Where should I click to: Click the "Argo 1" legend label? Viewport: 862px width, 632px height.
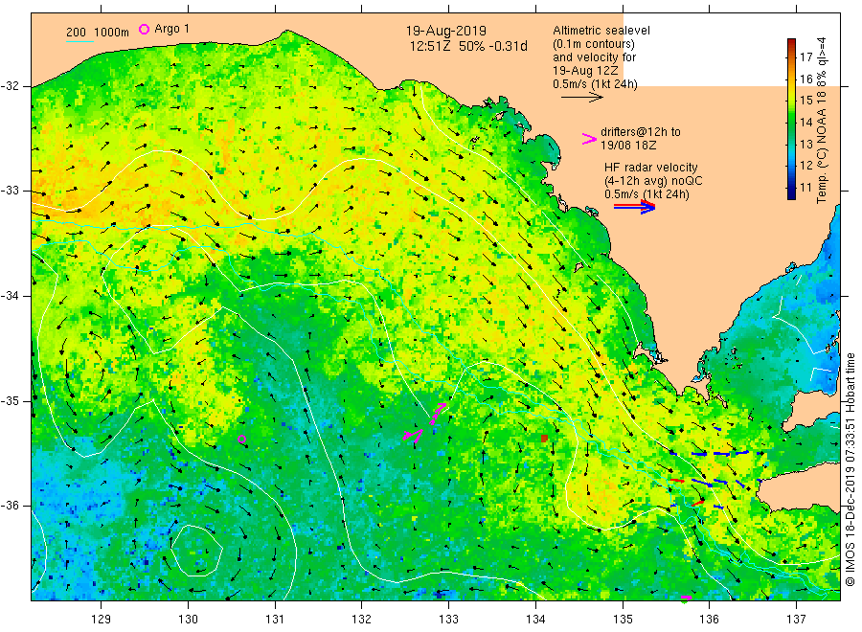pos(171,29)
